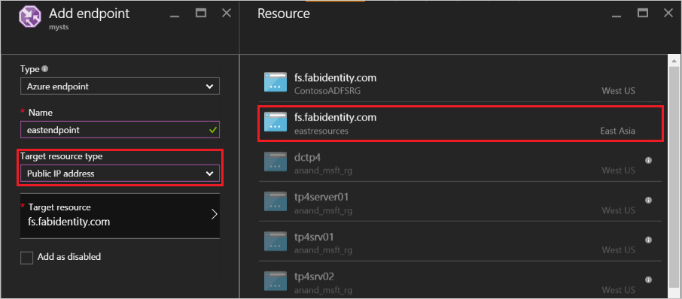
Task: Open the Target resource selector chevron
Action: click(214, 214)
